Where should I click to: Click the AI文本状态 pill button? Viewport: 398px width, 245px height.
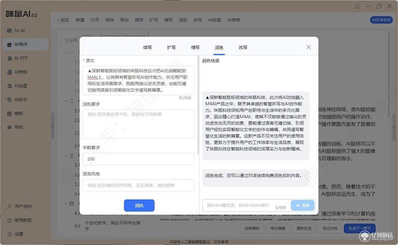[381, 20]
